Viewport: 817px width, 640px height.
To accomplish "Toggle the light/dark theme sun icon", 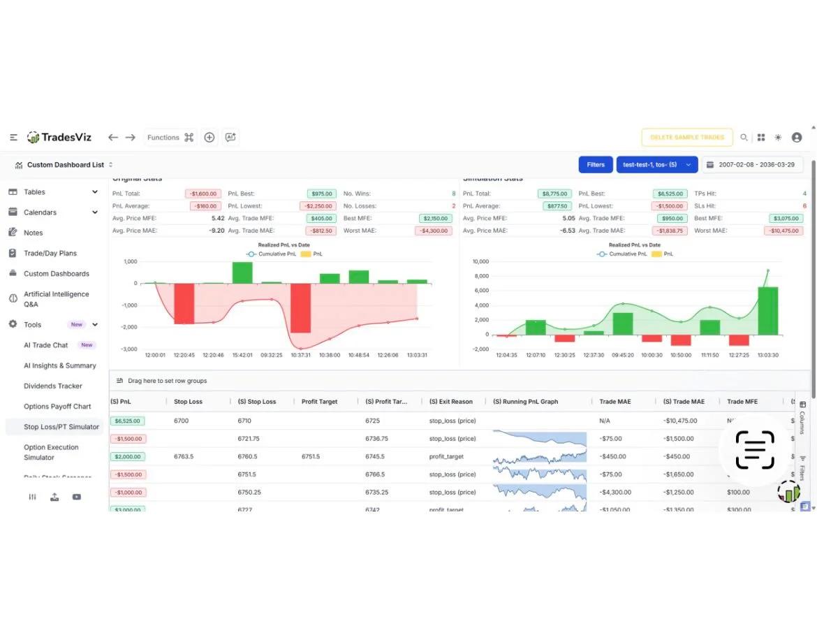I will coord(777,137).
